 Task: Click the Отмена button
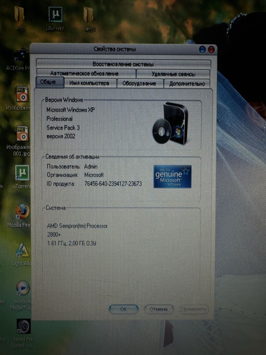[159, 309]
